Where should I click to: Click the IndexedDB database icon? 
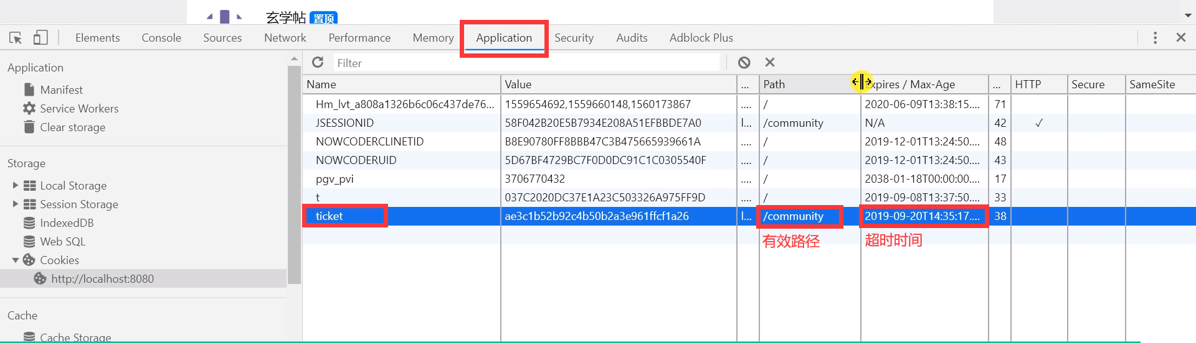click(x=29, y=222)
